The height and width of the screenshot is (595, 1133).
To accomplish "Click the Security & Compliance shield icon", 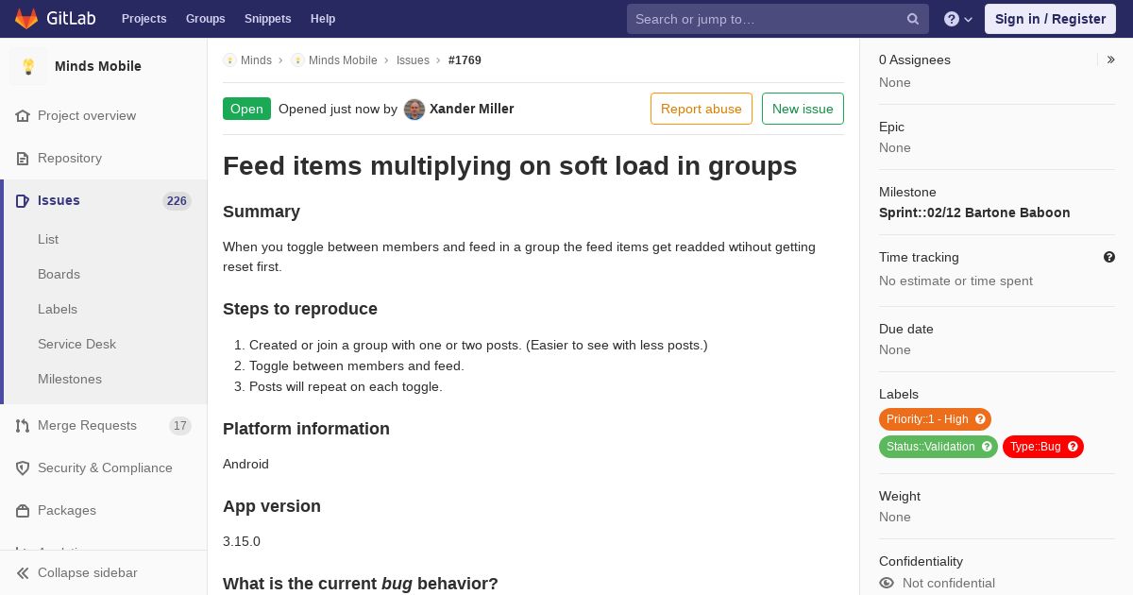I will (x=23, y=467).
